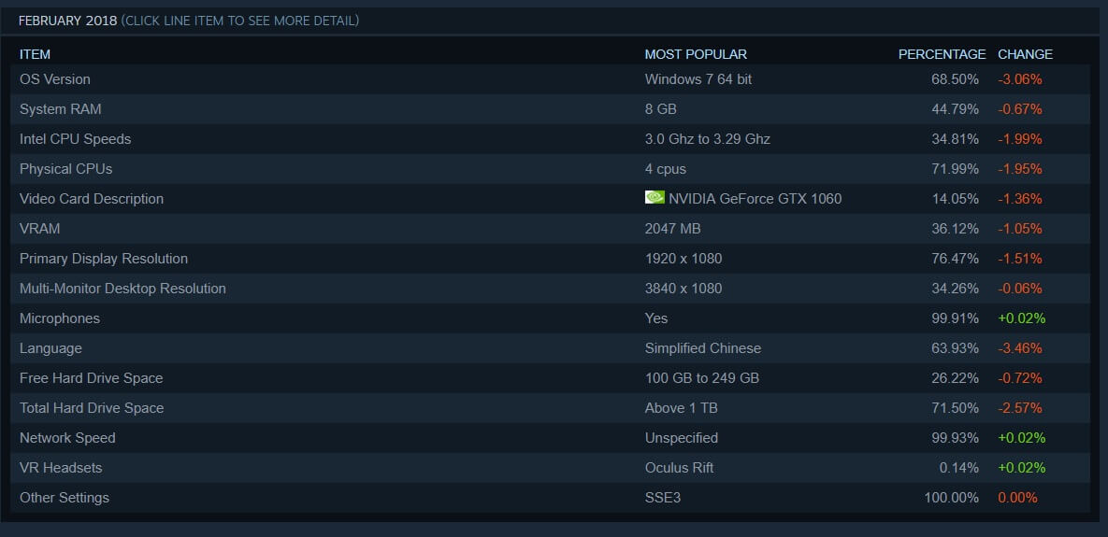Image resolution: width=1108 pixels, height=537 pixels.
Task: Click the Other Settings row
Action: pos(65,498)
